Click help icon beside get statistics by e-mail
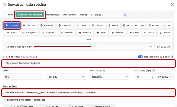This screenshot has height=107, width=177. coord(172,57)
